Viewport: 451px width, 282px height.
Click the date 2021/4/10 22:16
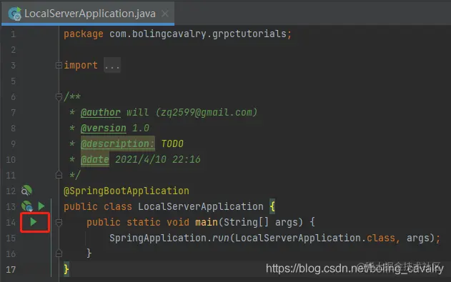click(158, 159)
